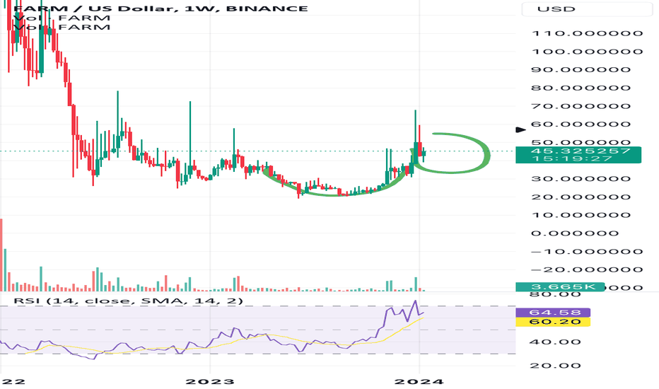Viewport: 659px width, 389px height.
Task: Click the 2024 label on time axis
Action: coord(419,381)
